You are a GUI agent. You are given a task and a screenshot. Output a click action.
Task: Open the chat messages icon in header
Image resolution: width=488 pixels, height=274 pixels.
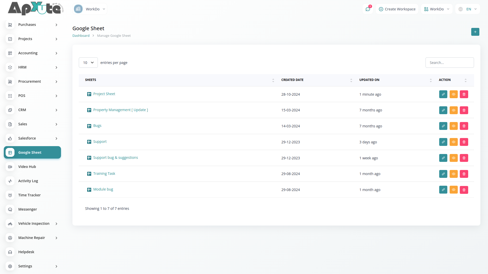(368, 9)
